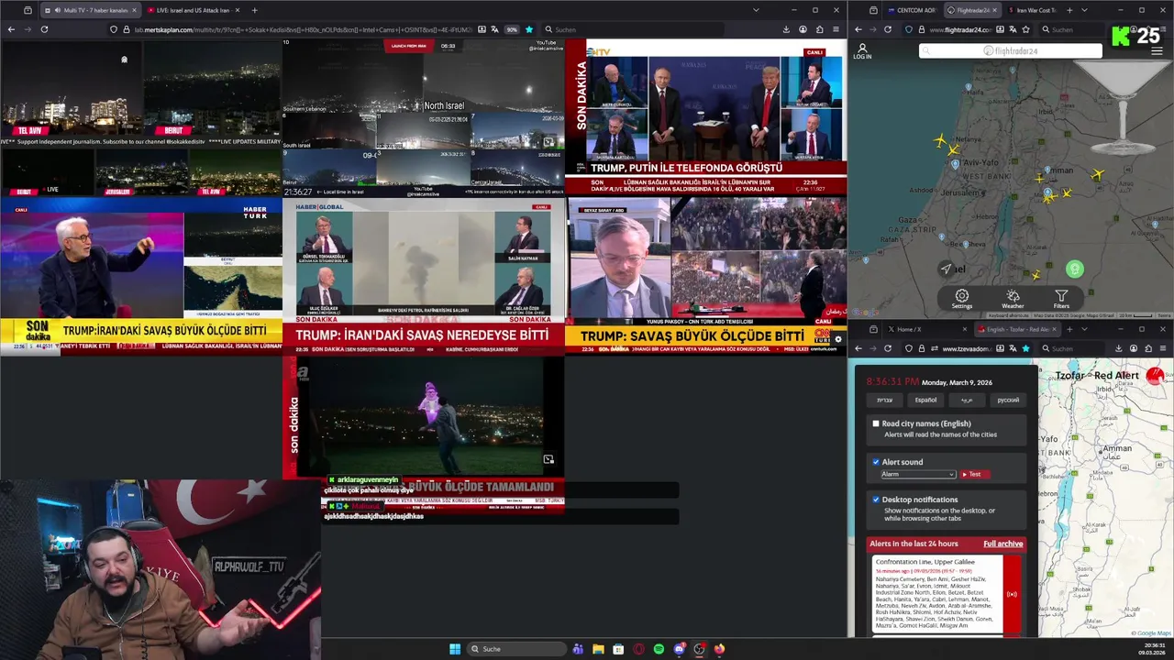1174x660 pixels.
Task: Open Flightradar24 hamburger menu
Action: point(1157,51)
